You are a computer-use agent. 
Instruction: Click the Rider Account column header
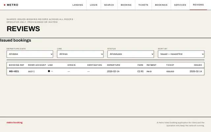coord(37,65)
